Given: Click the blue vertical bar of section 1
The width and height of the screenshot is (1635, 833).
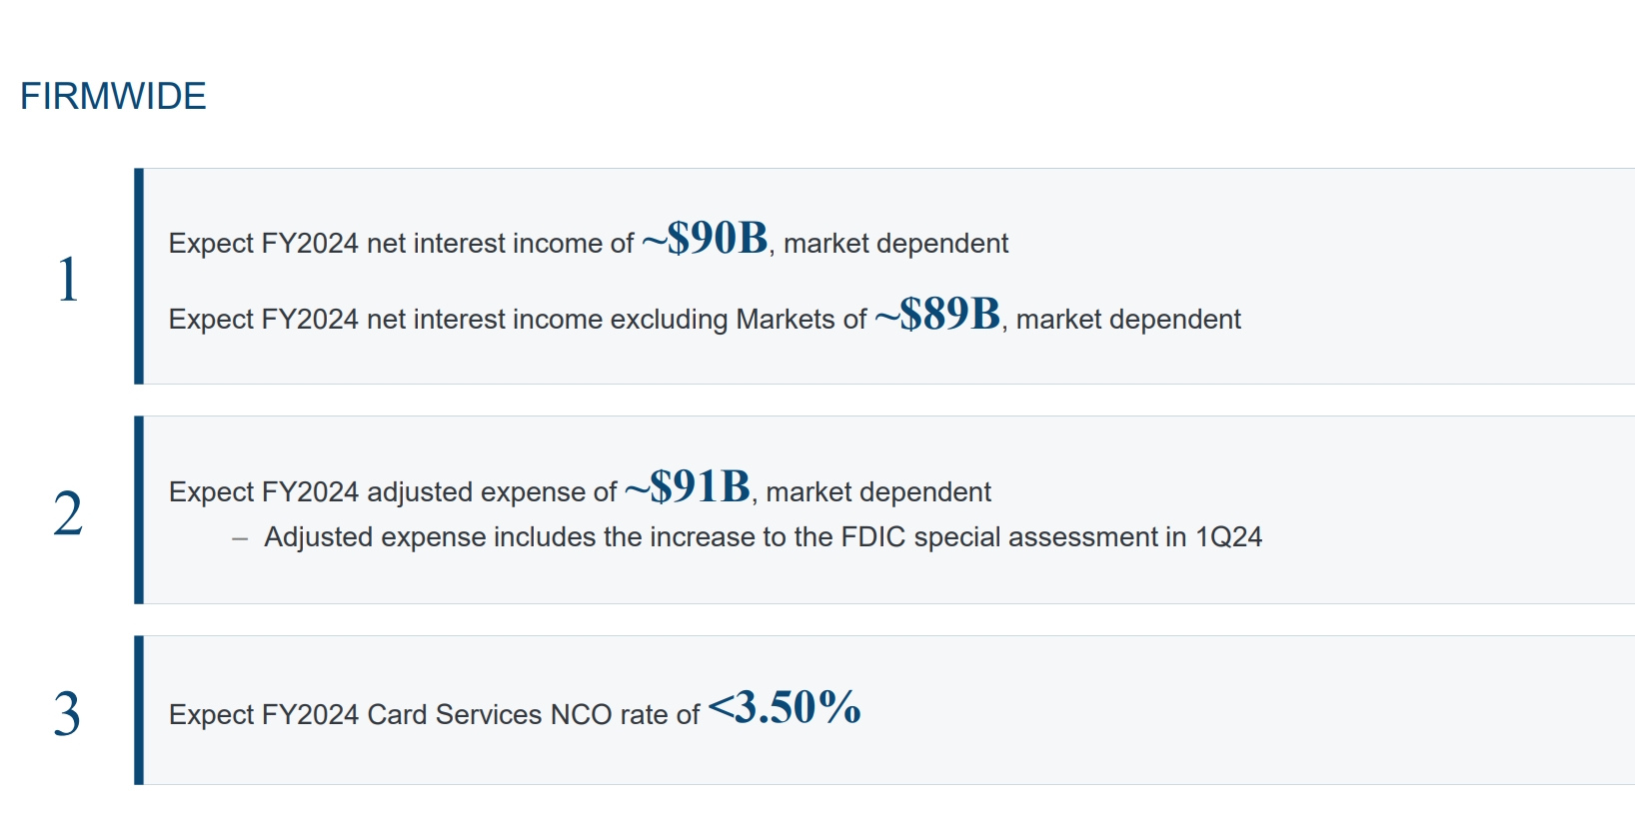Looking at the screenshot, I should tap(139, 276).
